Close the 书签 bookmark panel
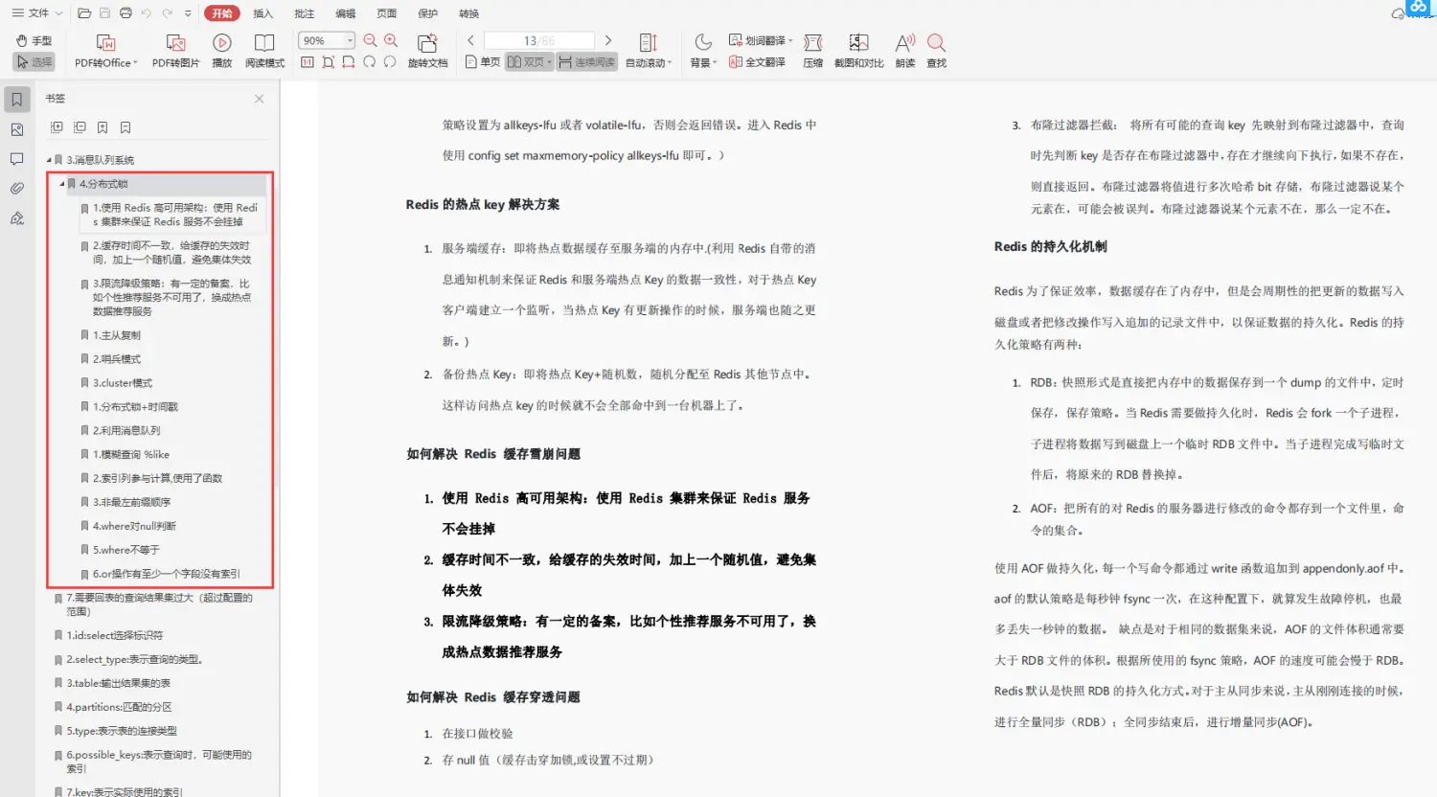This screenshot has width=1437, height=797. pos(259,99)
